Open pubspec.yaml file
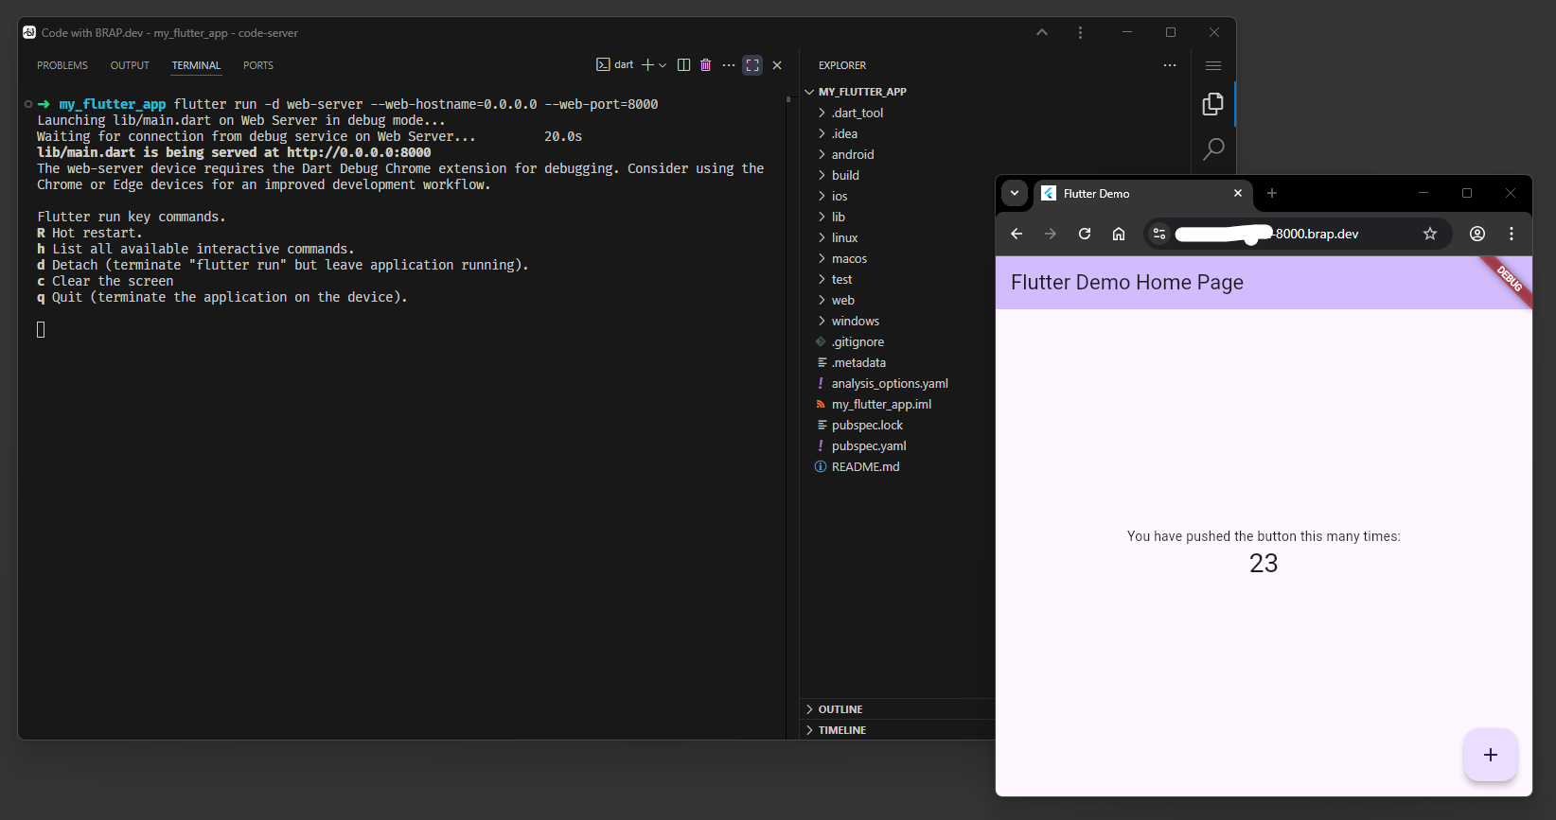 point(869,445)
